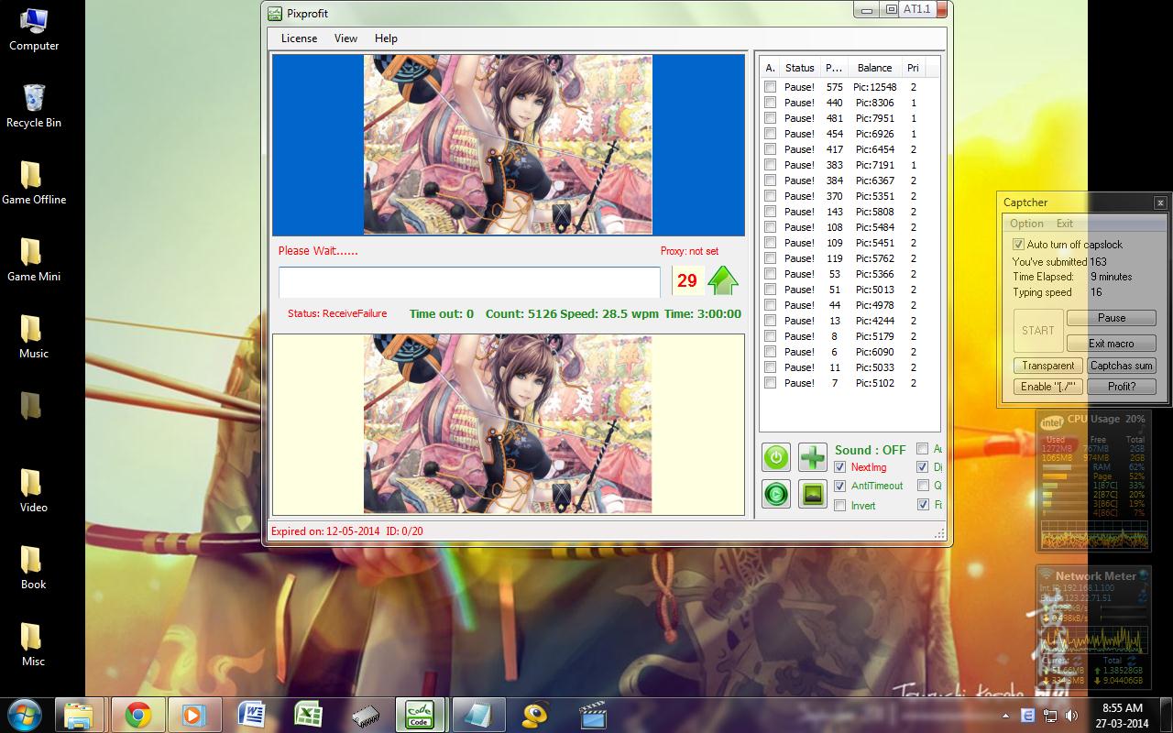Image resolution: width=1173 pixels, height=733 pixels.
Task: Toggle the NextImg checkbox
Action: 840,467
